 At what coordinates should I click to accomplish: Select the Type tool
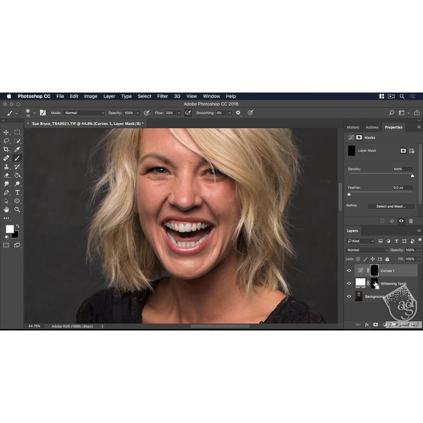[17, 192]
